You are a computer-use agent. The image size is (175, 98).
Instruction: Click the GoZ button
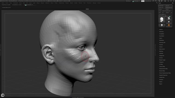point(160,13)
